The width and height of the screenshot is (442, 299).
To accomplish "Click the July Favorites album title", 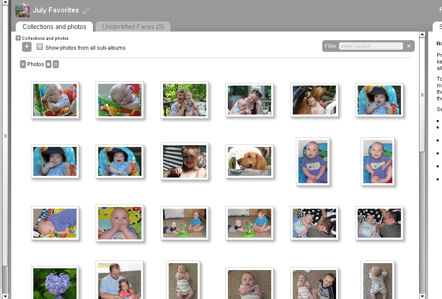I will [56, 10].
